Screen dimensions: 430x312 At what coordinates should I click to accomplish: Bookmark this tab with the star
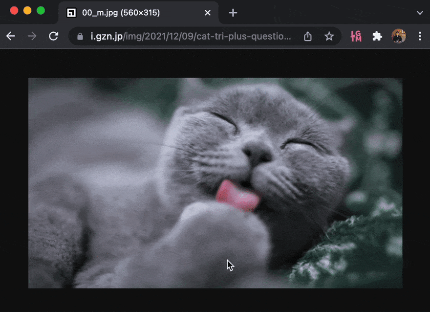[329, 36]
